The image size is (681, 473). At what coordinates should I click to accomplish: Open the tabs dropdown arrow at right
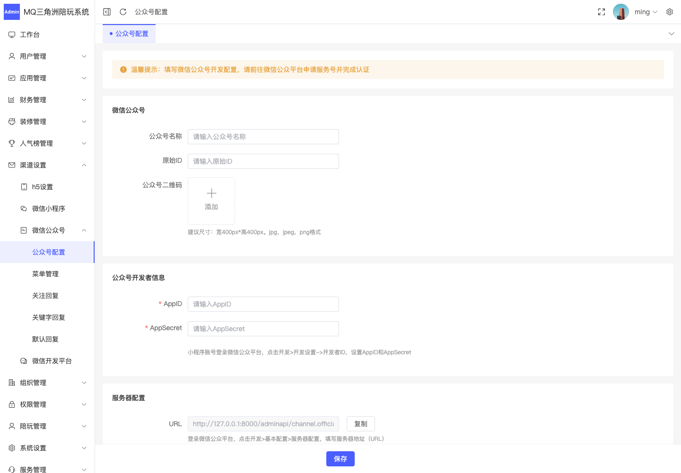[671, 34]
